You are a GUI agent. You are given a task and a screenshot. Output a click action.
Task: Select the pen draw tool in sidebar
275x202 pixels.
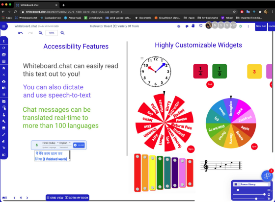4,135
